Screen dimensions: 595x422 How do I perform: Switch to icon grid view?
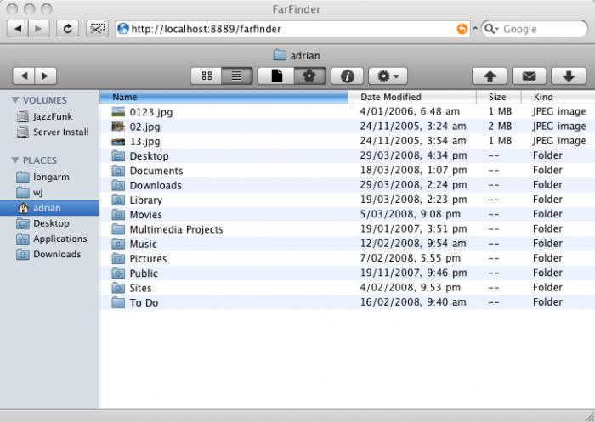pos(207,76)
